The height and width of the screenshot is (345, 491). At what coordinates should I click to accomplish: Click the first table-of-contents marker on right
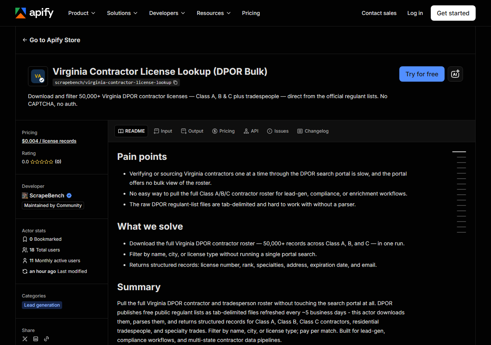[x=459, y=152]
